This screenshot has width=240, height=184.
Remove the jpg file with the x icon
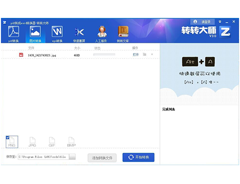(152, 54)
